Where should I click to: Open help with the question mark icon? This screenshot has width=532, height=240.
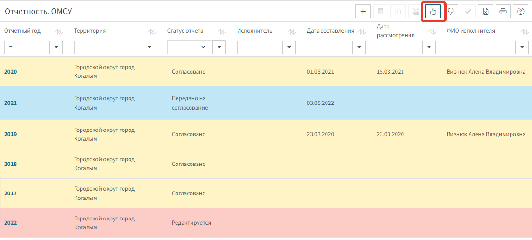(520, 12)
